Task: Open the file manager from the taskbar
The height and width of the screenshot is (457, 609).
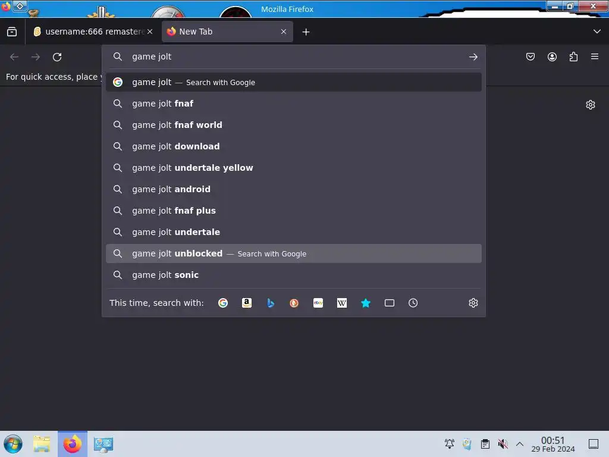Action: point(42,444)
